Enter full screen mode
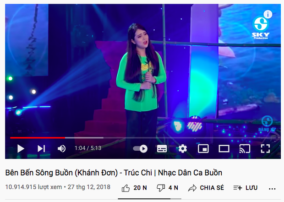The width and height of the screenshot is (284, 202). 265,148
